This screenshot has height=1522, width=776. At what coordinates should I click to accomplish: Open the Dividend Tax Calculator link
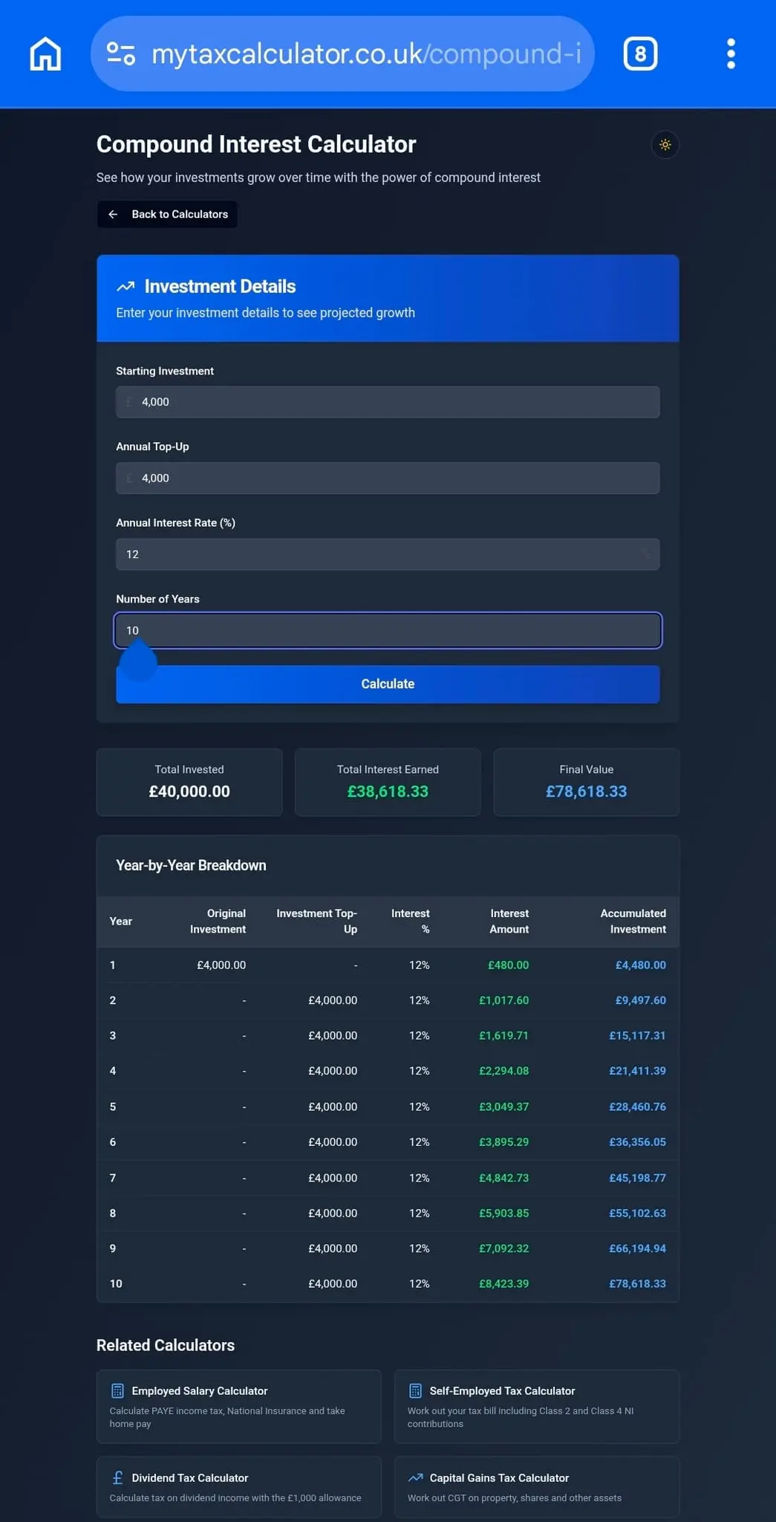coord(238,1486)
